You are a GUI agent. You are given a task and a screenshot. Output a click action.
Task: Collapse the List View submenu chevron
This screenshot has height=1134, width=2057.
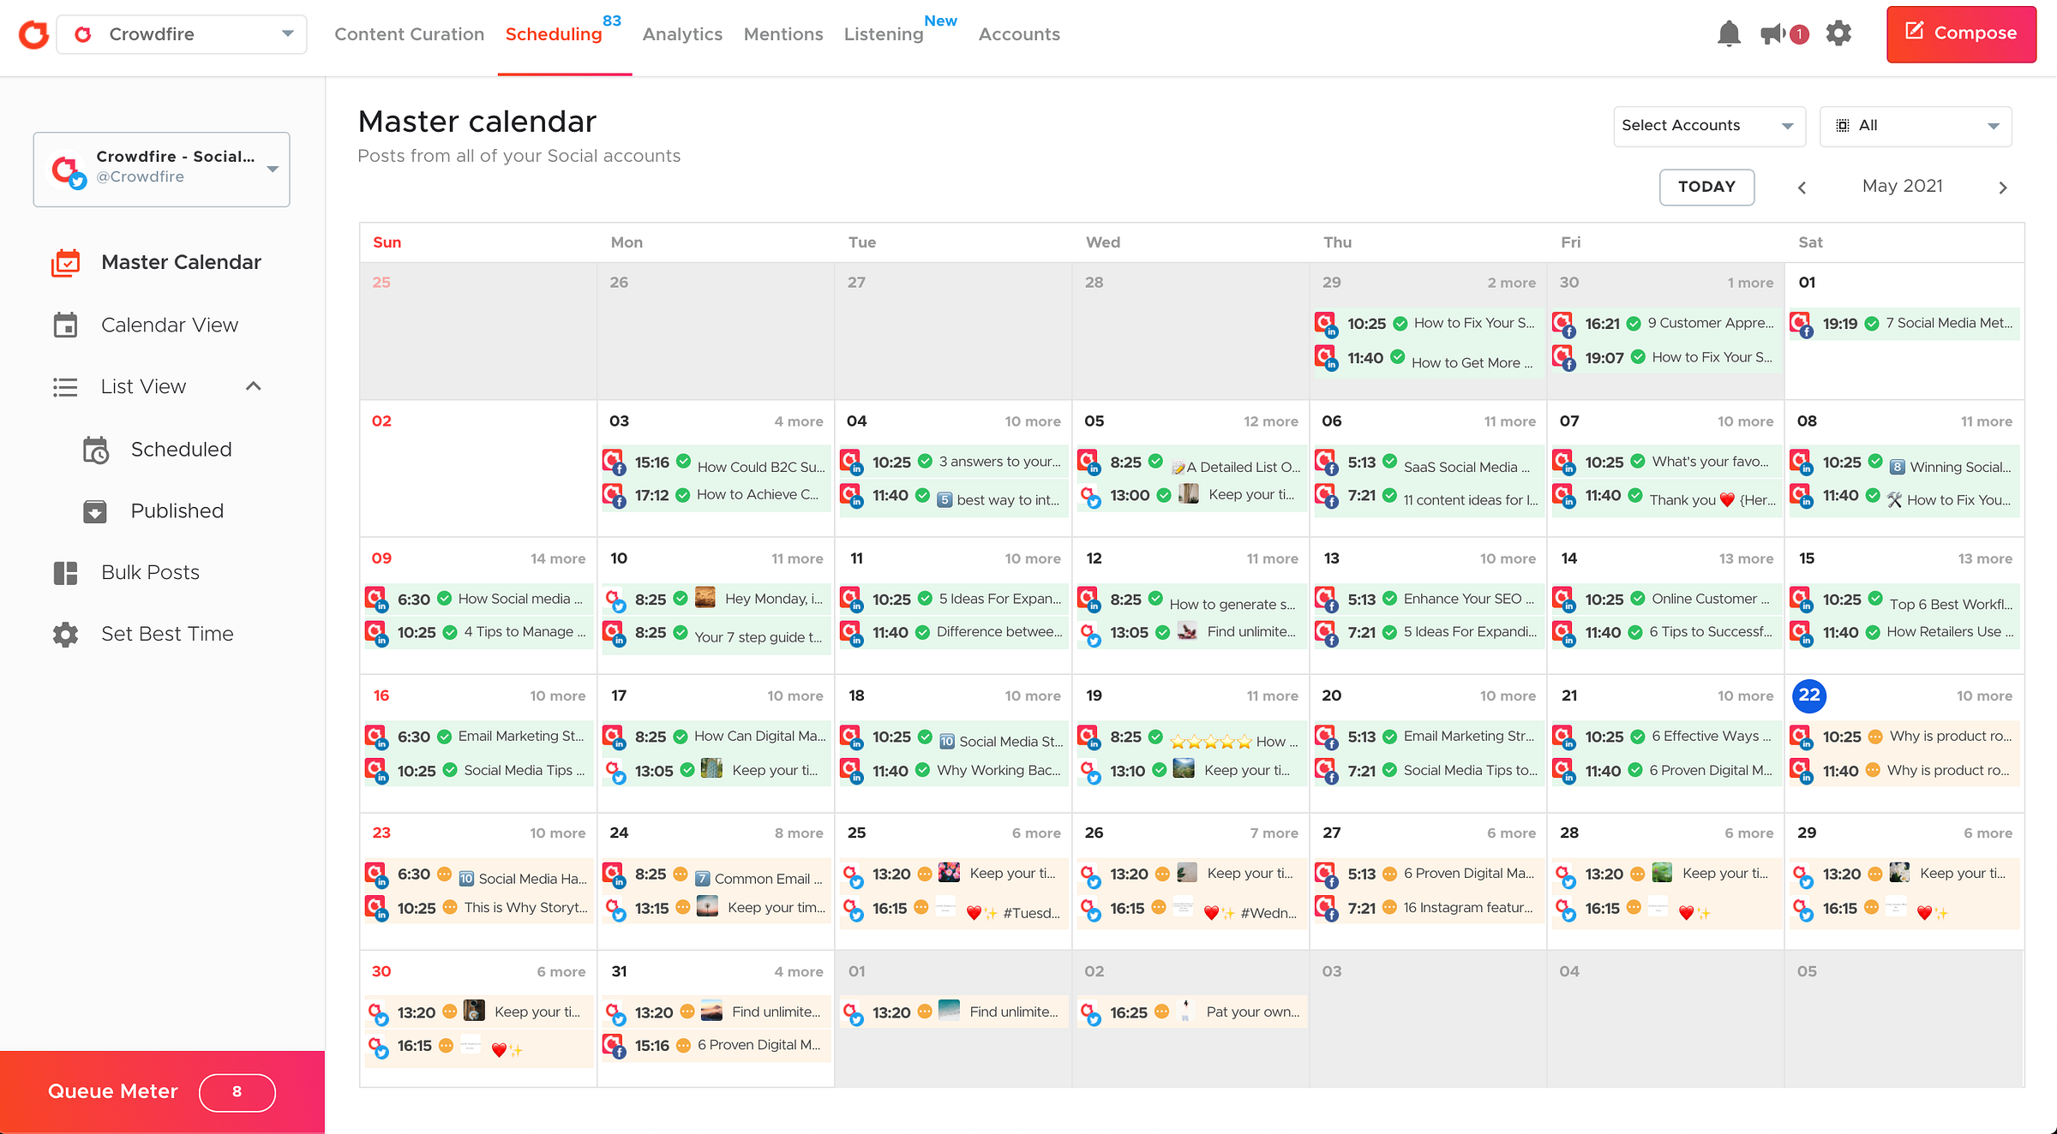pos(254,386)
